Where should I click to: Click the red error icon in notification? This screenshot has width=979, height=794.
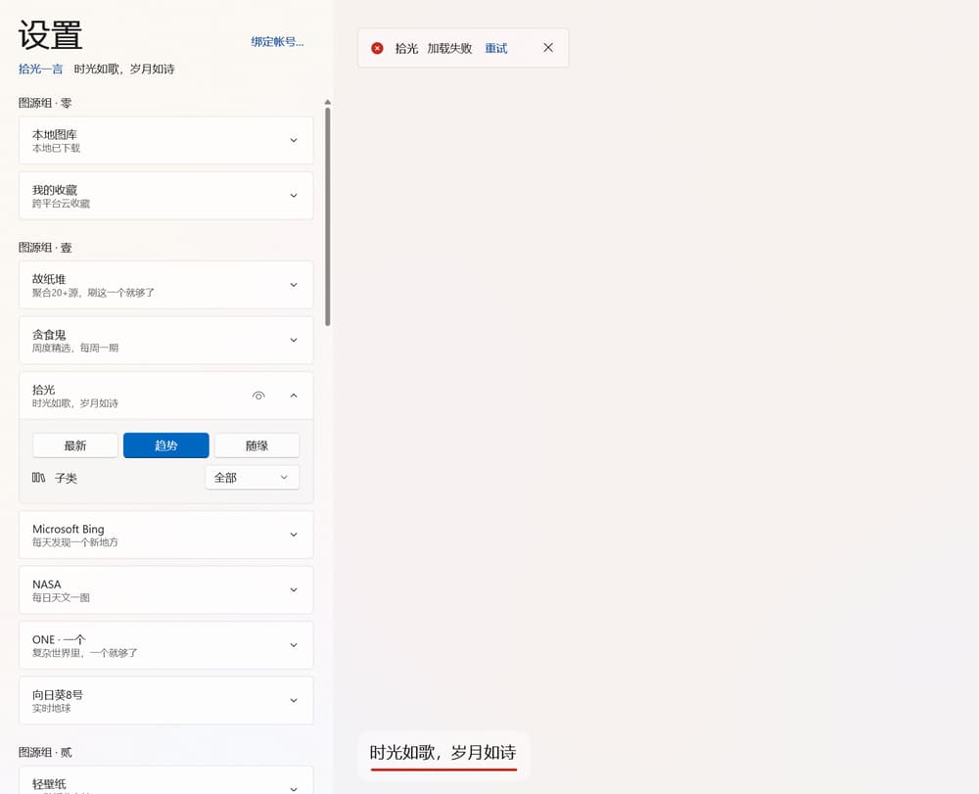click(377, 48)
